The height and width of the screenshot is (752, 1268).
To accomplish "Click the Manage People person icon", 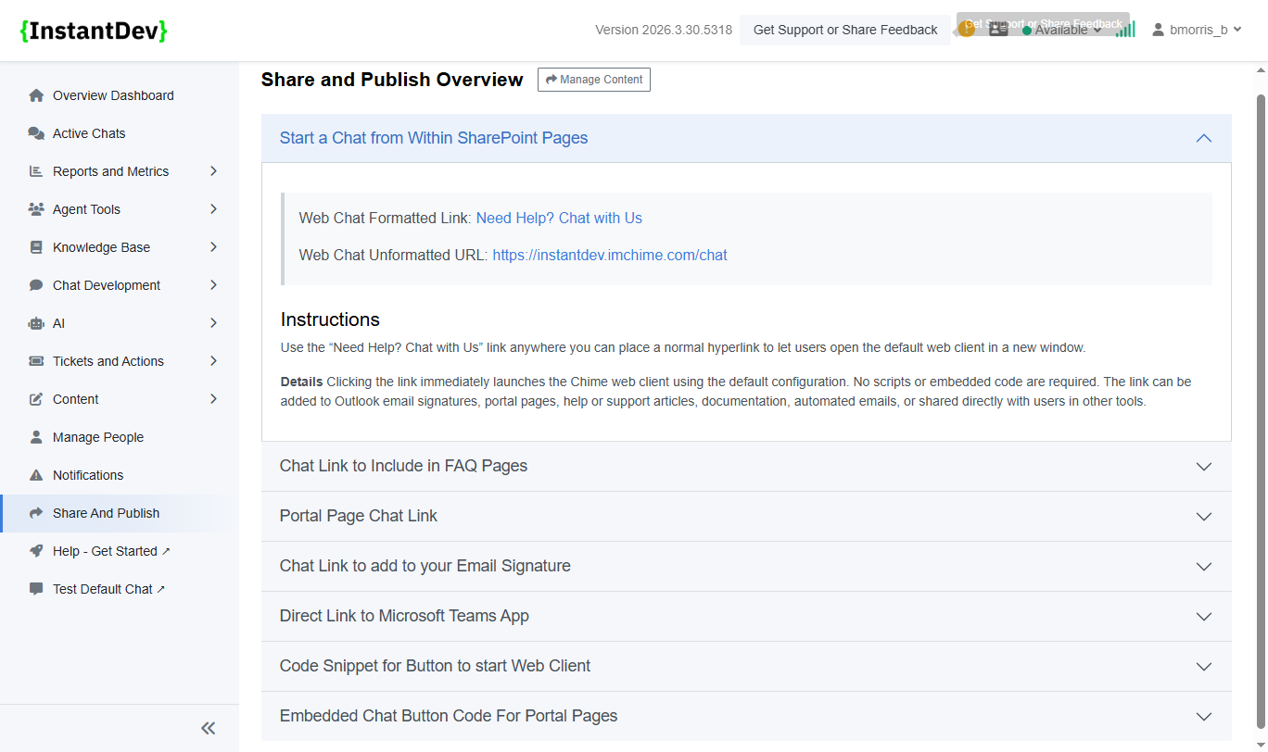I will [x=36, y=437].
